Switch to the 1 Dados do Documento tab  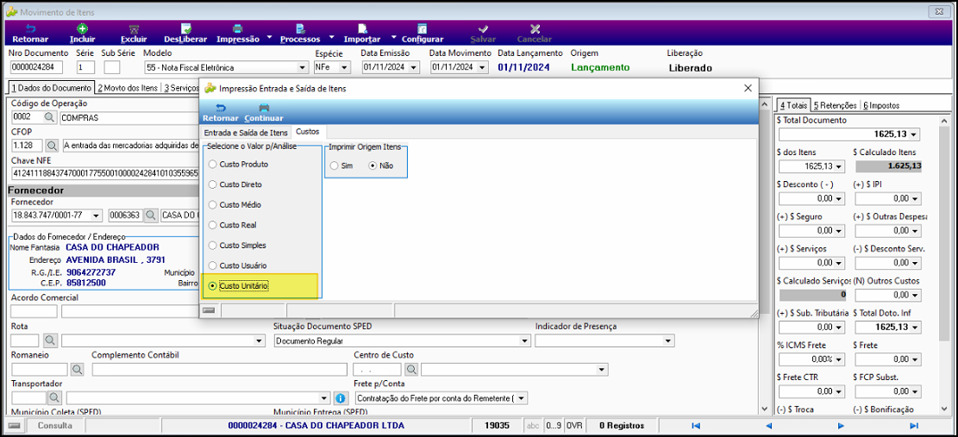tap(50, 88)
